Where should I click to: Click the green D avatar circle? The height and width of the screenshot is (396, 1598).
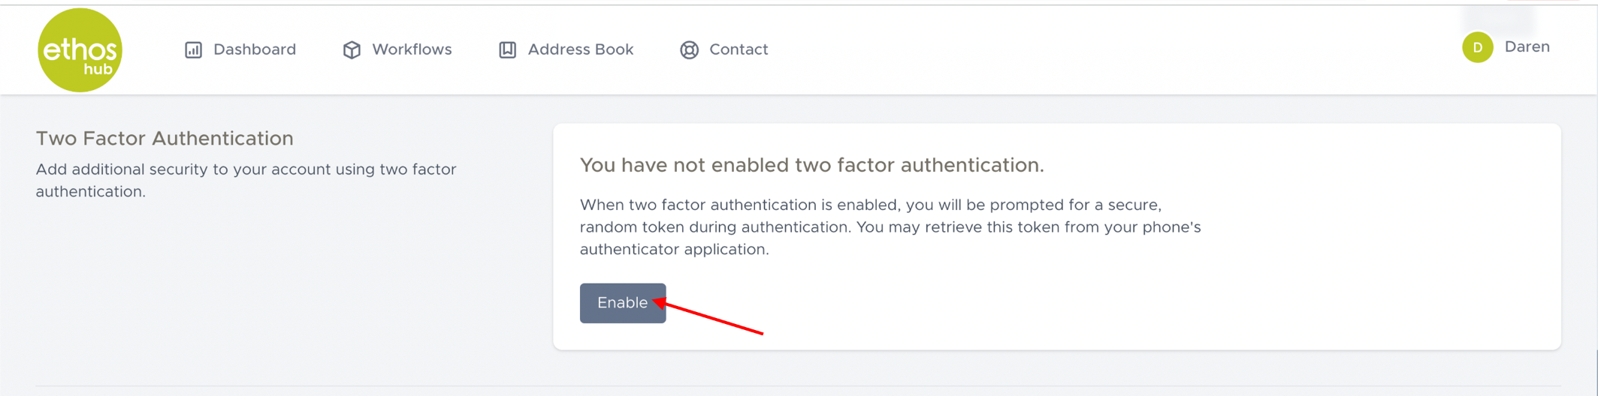[1477, 47]
